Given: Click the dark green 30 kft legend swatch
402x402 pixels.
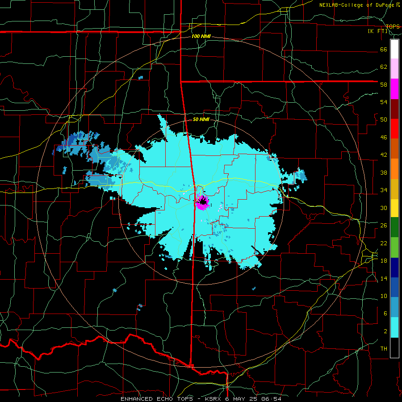Looking at the screenshot, I should [x=394, y=227].
